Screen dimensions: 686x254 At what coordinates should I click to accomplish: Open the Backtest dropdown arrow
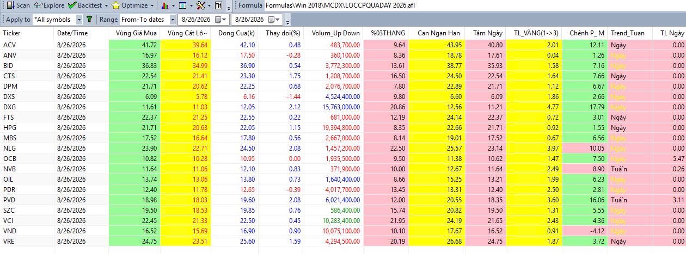click(x=106, y=5)
